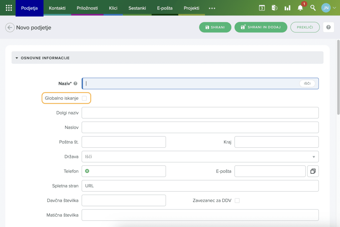
Task: Open the Priložnosti tab
Action: 87,8
